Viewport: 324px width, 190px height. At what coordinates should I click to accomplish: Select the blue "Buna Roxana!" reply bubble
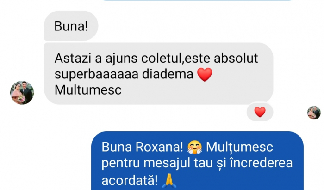click(x=197, y=161)
